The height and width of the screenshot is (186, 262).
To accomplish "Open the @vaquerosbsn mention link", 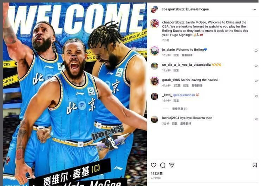I will [184, 95].
